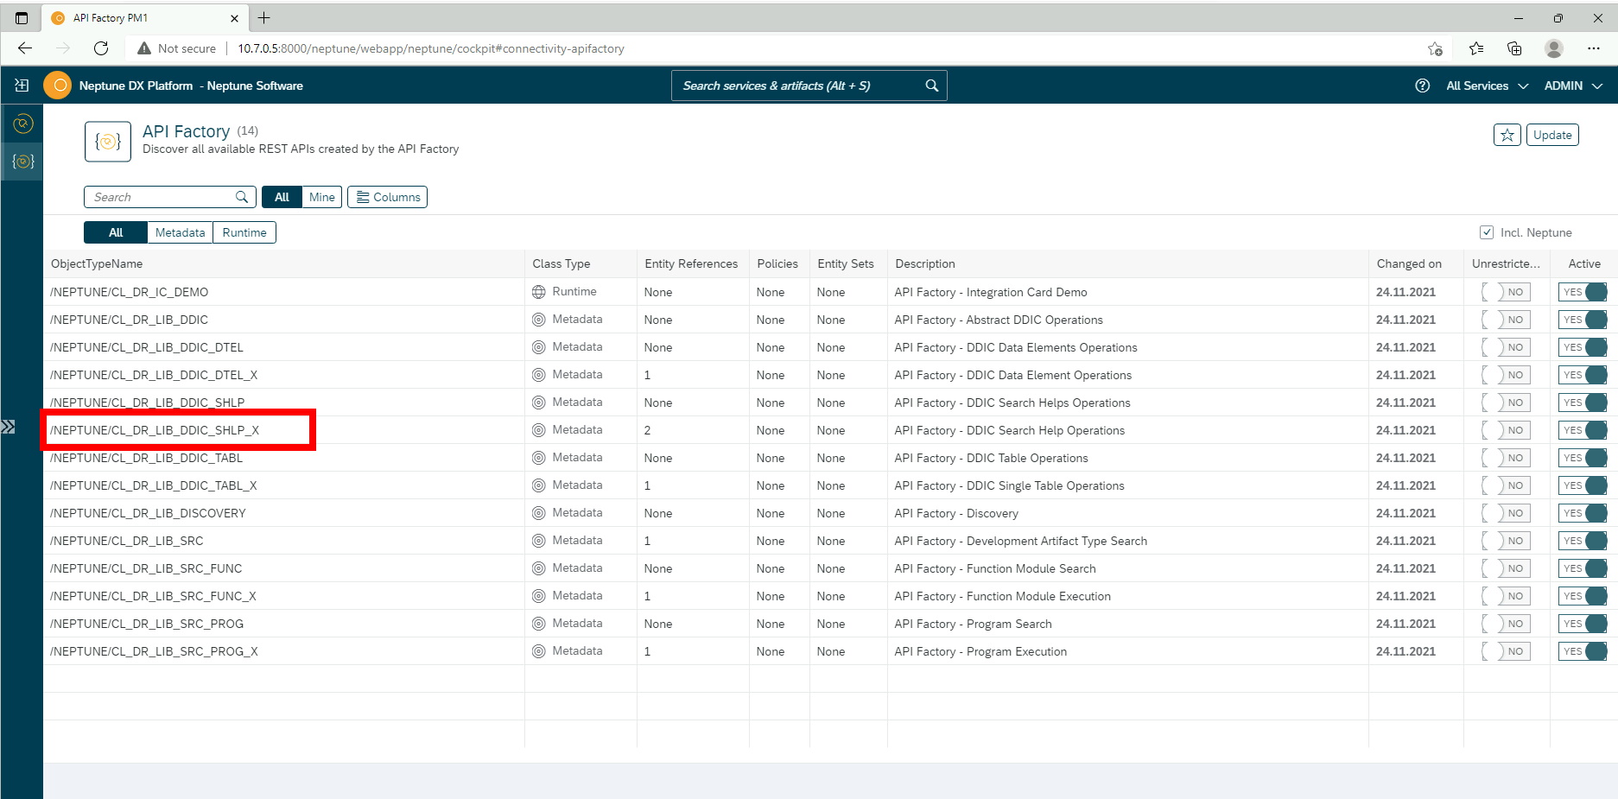Toggle Incl. Neptune checkbox
The height and width of the screenshot is (799, 1618).
point(1487,232)
